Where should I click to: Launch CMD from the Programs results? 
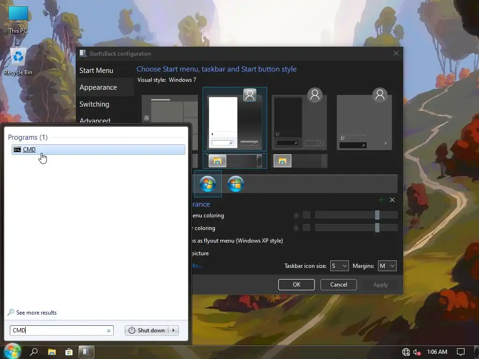coord(98,150)
